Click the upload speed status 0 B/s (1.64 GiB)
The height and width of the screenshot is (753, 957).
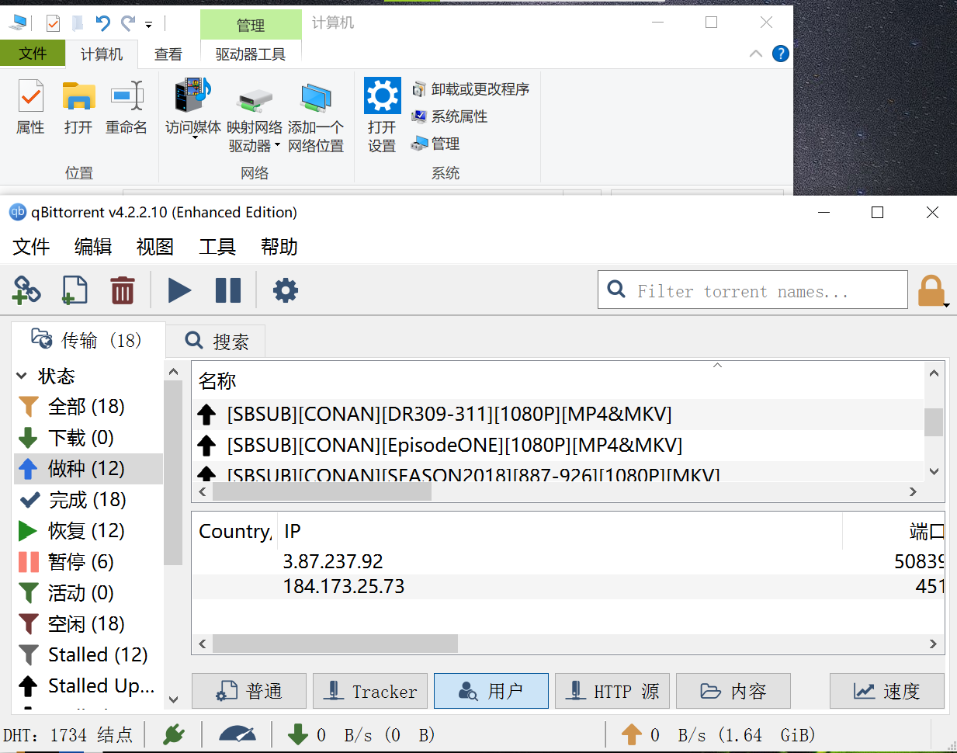(x=718, y=734)
